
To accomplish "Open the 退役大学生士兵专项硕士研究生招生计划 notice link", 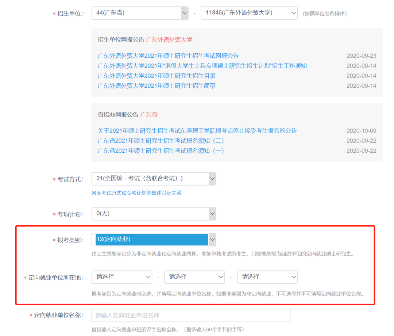I will 202,66.
